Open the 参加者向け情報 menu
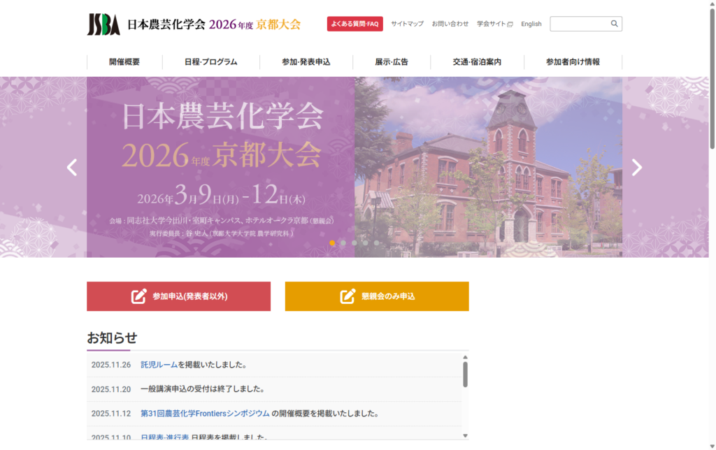 point(573,61)
